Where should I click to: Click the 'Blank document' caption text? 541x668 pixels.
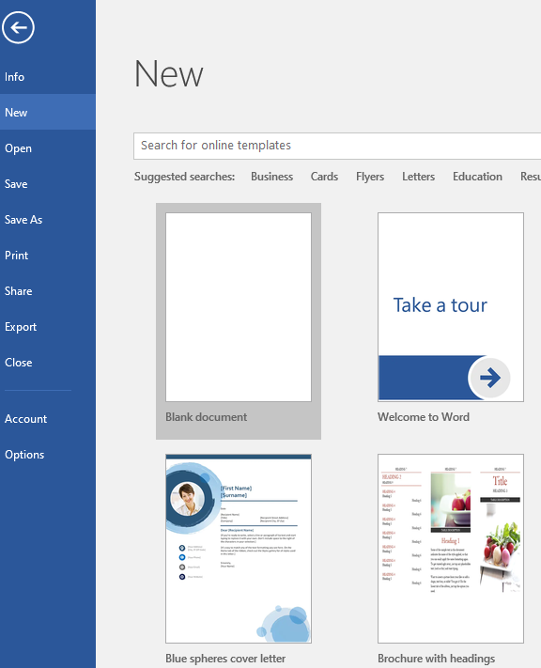click(x=207, y=417)
